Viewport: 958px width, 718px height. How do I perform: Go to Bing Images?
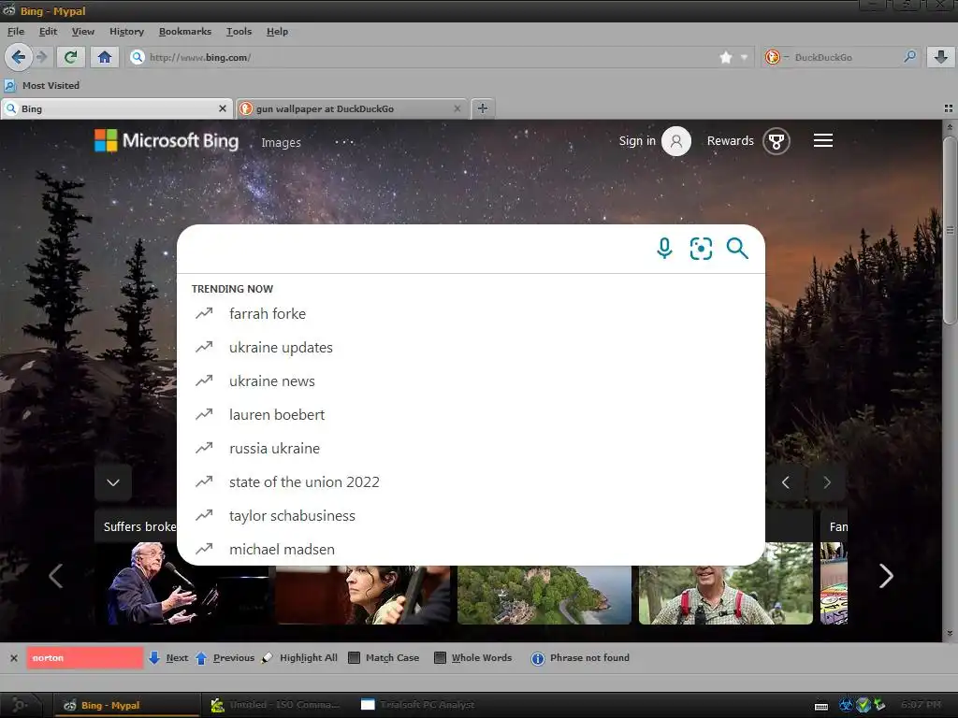pyautogui.click(x=281, y=142)
